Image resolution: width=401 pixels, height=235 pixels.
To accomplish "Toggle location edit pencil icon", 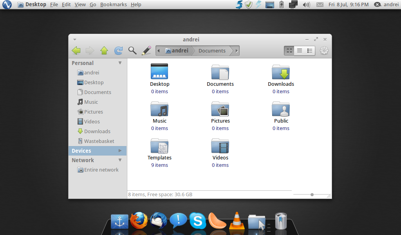I will (x=146, y=51).
